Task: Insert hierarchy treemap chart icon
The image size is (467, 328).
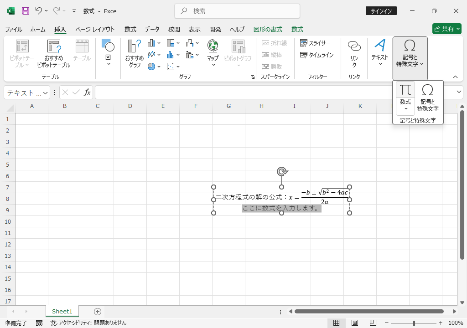Action: 171,43
